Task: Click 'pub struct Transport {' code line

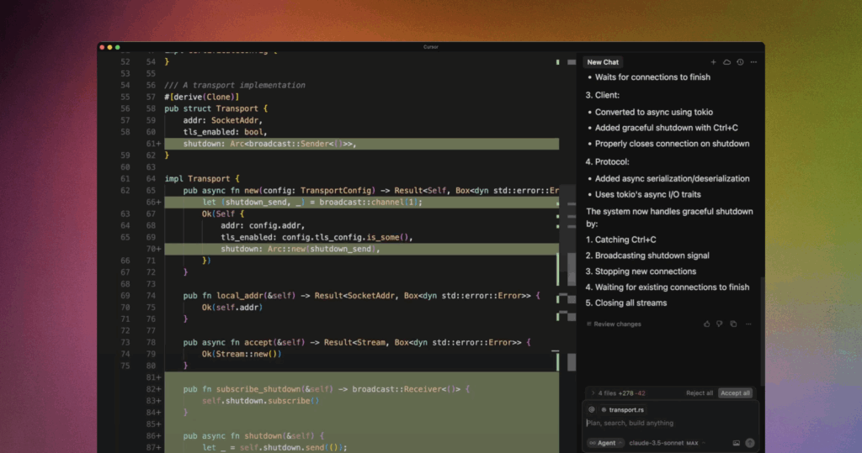Action: (216, 108)
